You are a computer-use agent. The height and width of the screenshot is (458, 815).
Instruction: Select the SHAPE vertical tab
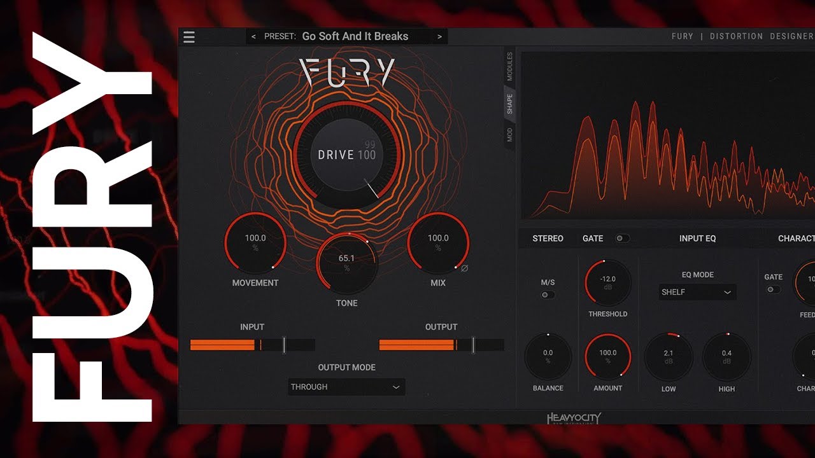[x=509, y=104]
